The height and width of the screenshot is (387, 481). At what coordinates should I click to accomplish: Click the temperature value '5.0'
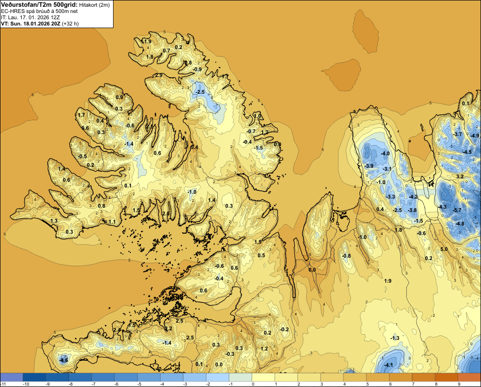coord(444,250)
